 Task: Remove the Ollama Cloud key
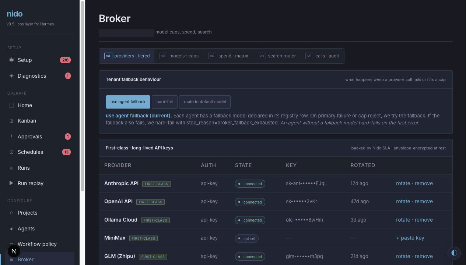click(424, 220)
